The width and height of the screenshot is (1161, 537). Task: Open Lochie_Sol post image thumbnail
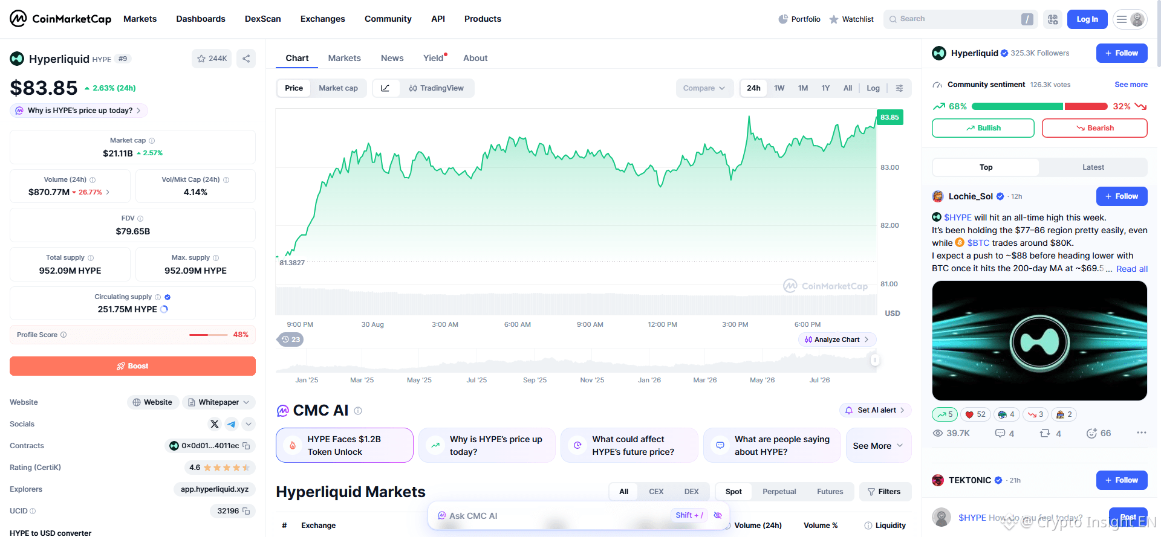[1039, 341]
